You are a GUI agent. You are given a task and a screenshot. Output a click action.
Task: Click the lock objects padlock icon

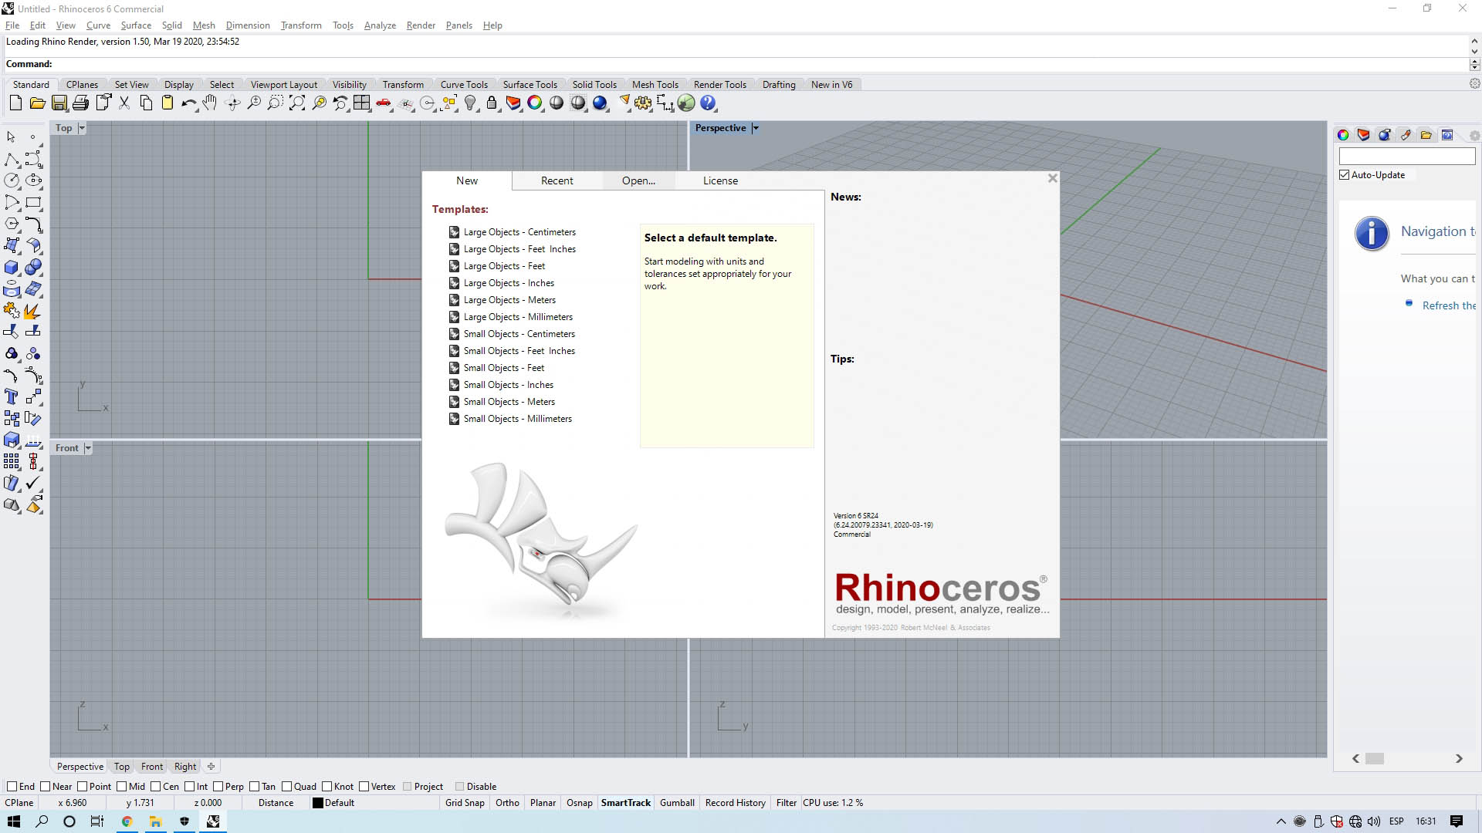coord(492,103)
